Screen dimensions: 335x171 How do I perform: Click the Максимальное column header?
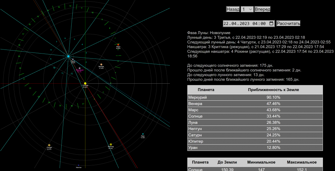click(x=301, y=162)
